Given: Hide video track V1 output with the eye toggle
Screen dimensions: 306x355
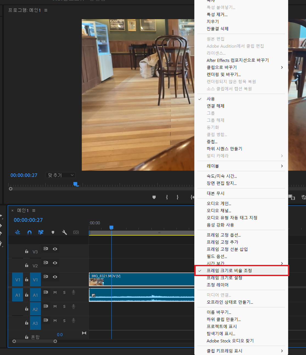Looking at the screenshot, I should click(x=55, y=277).
